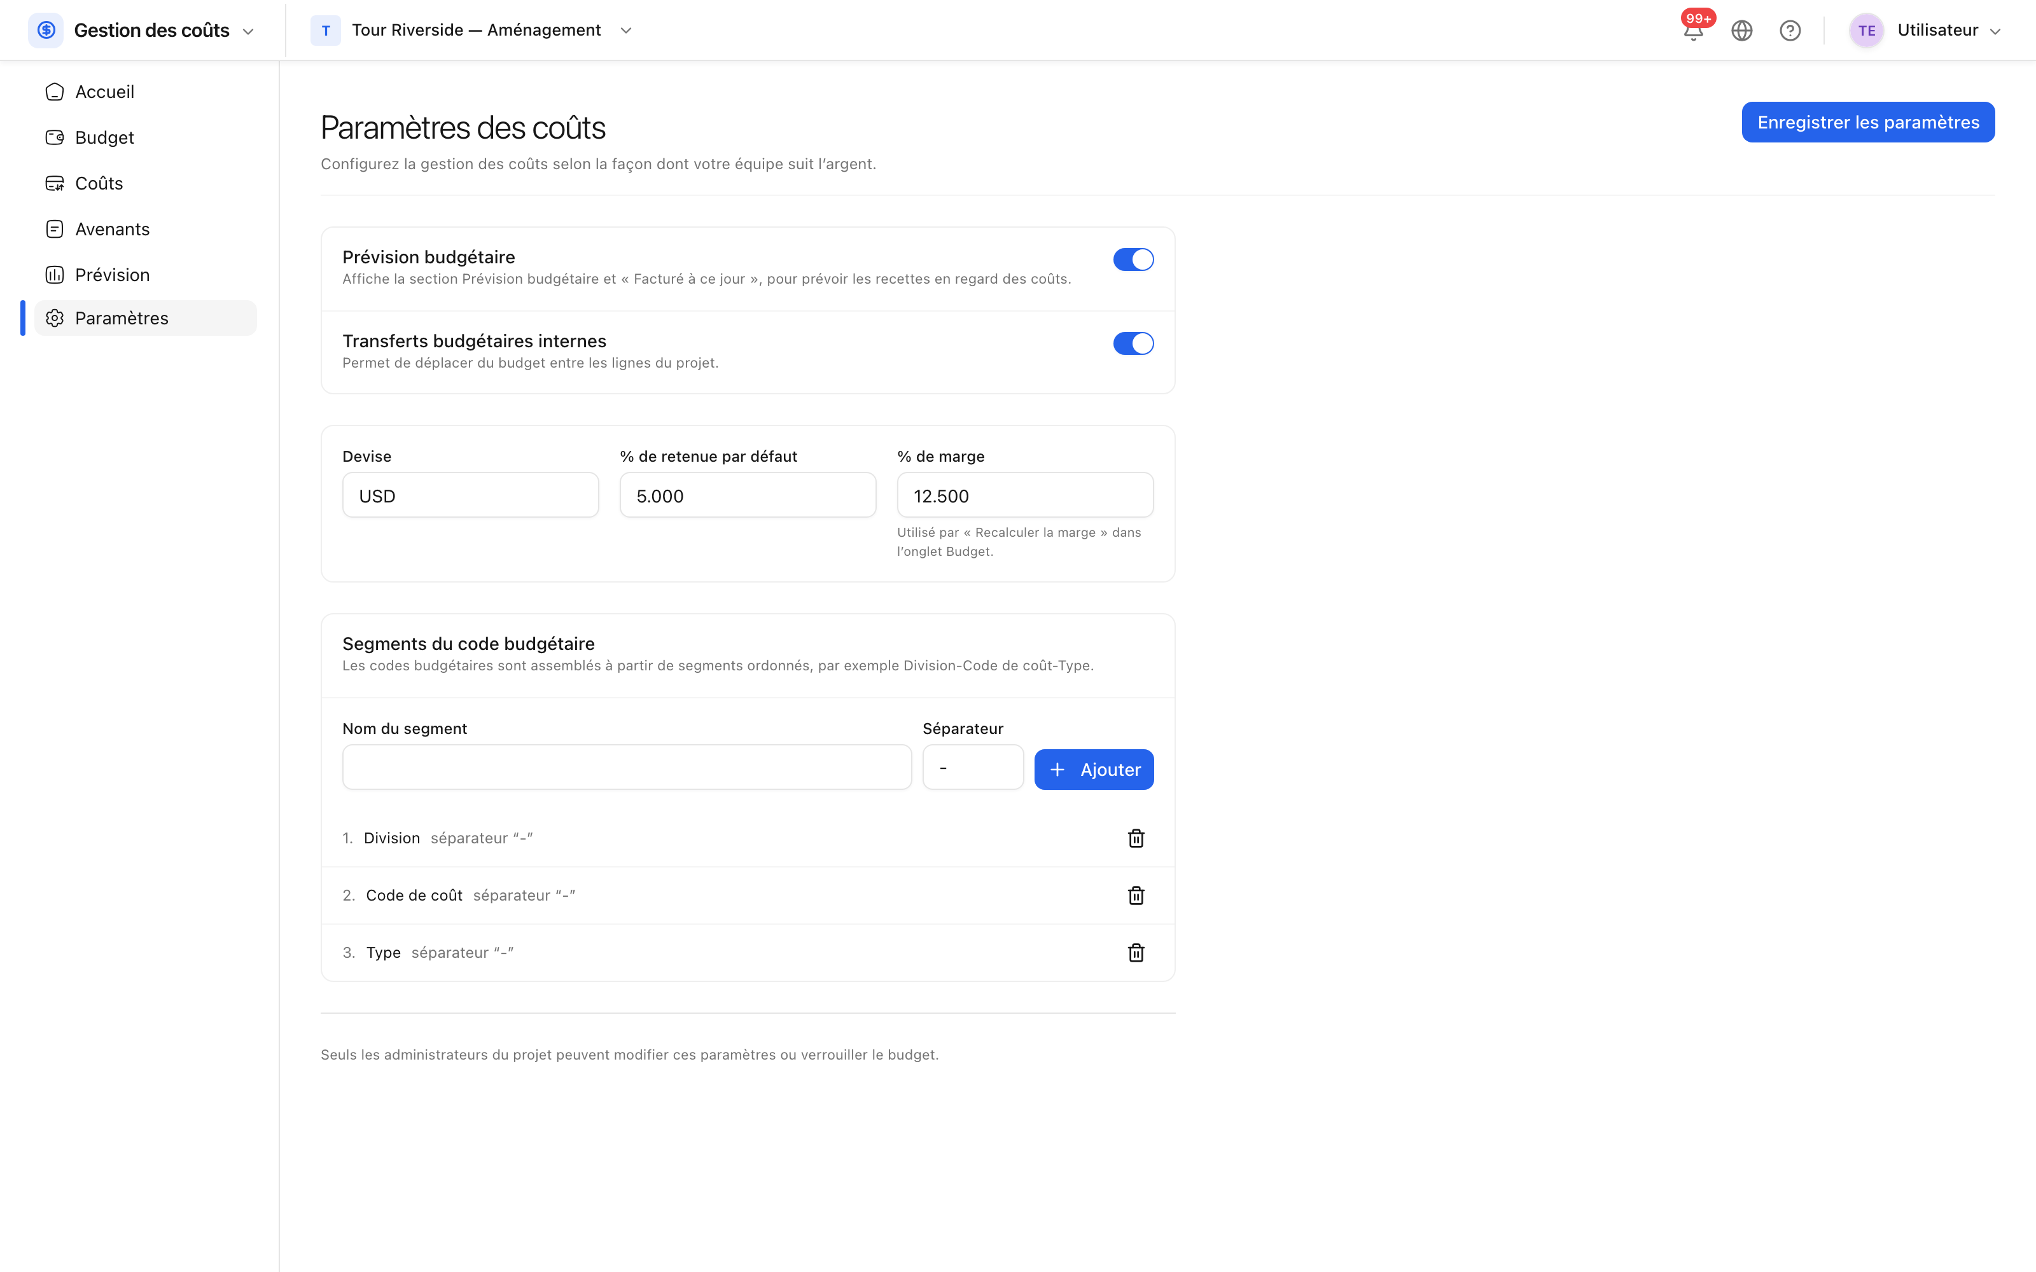Click the % de marge field
The width and height of the screenshot is (2036, 1272).
click(1025, 495)
